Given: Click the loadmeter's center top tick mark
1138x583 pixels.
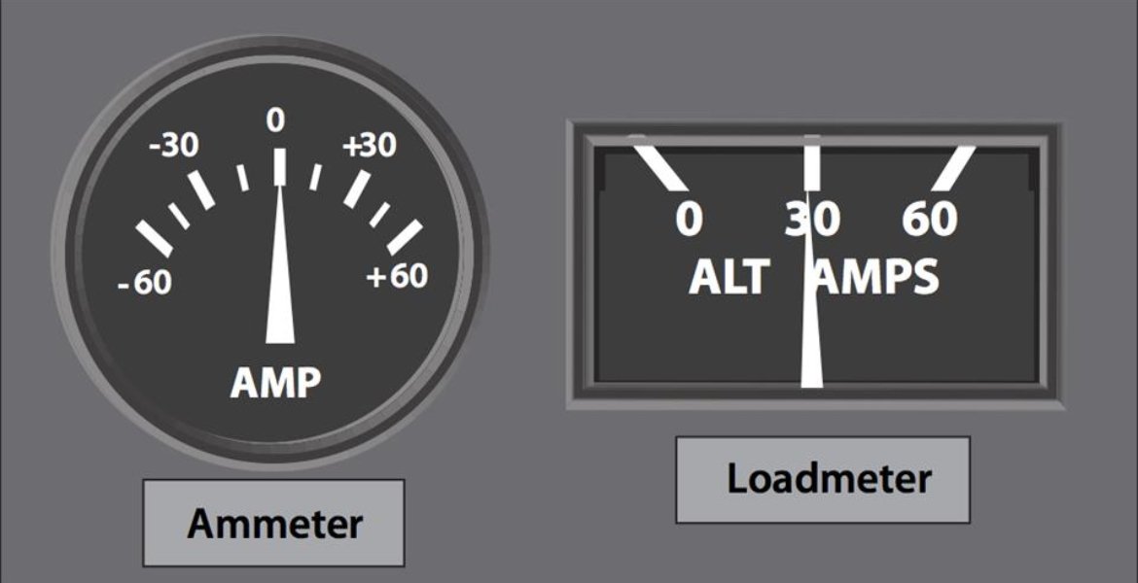Looking at the screenshot, I should pyautogui.click(x=812, y=163).
